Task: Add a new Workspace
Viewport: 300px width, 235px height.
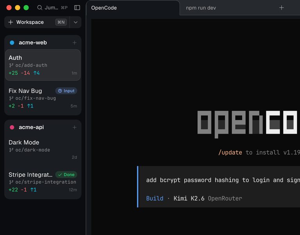Action: pos(37,22)
